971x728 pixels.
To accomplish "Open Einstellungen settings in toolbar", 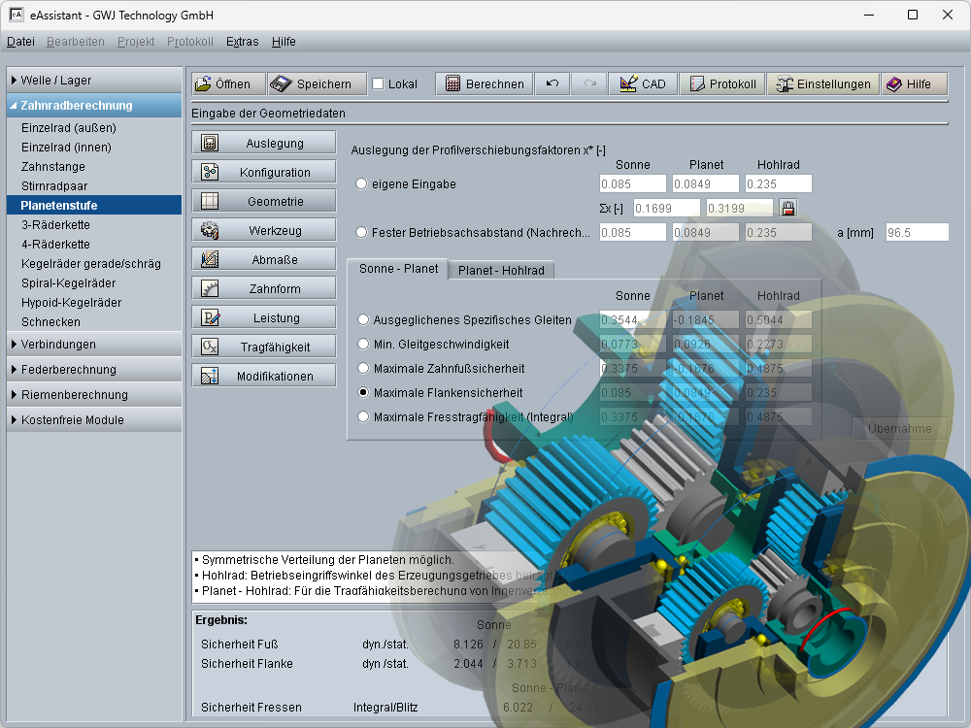I will coord(822,84).
